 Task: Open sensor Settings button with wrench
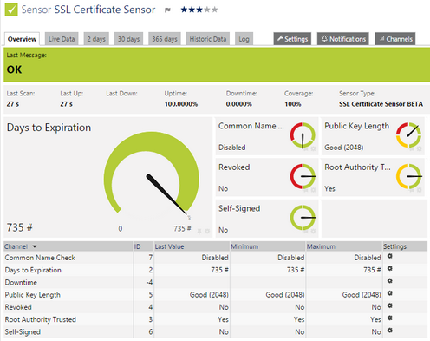coord(292,39)
